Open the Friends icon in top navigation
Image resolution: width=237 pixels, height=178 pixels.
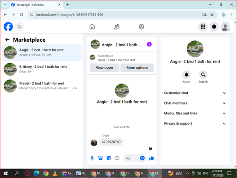click(x=117, y=27)
